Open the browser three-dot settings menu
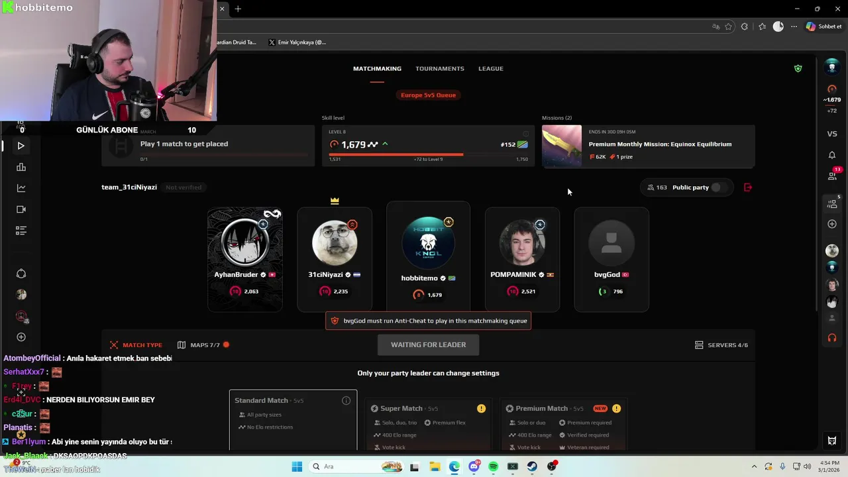848x477 pixels. point(794,26)
